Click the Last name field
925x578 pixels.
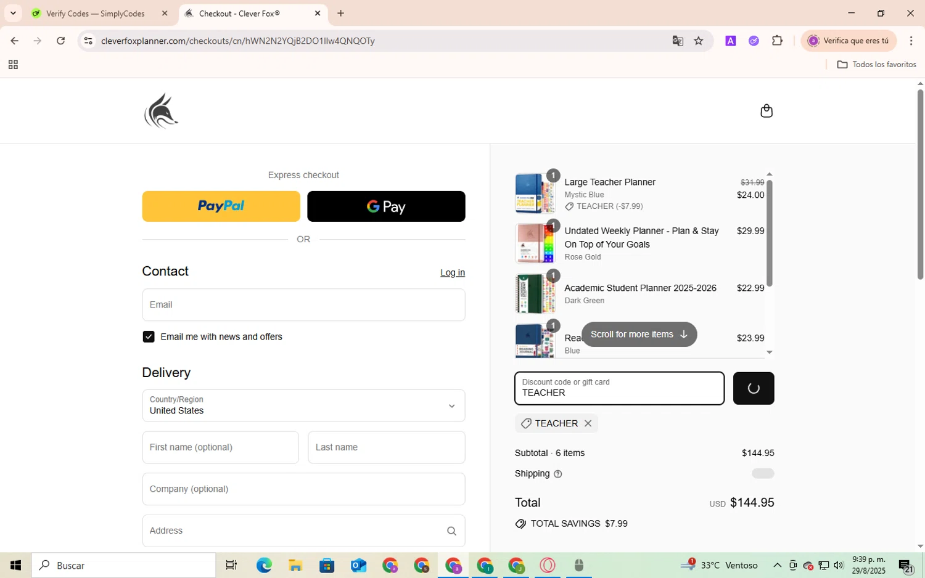pyautogui.click(x=387, y=447)
